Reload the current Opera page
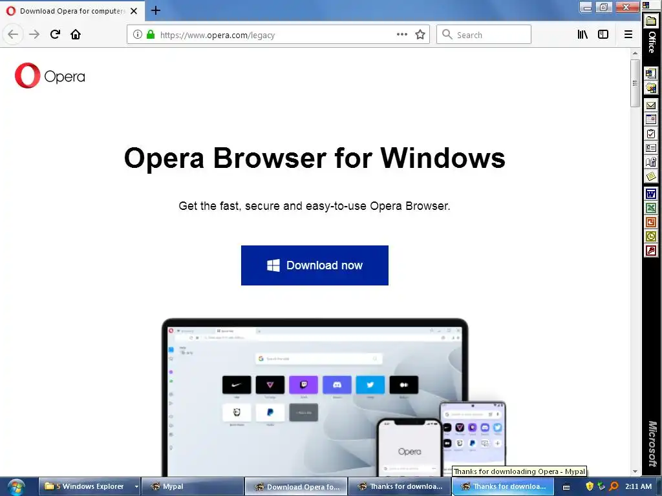The width and height of the screenshot is (662, 496). tap(55, 34)
